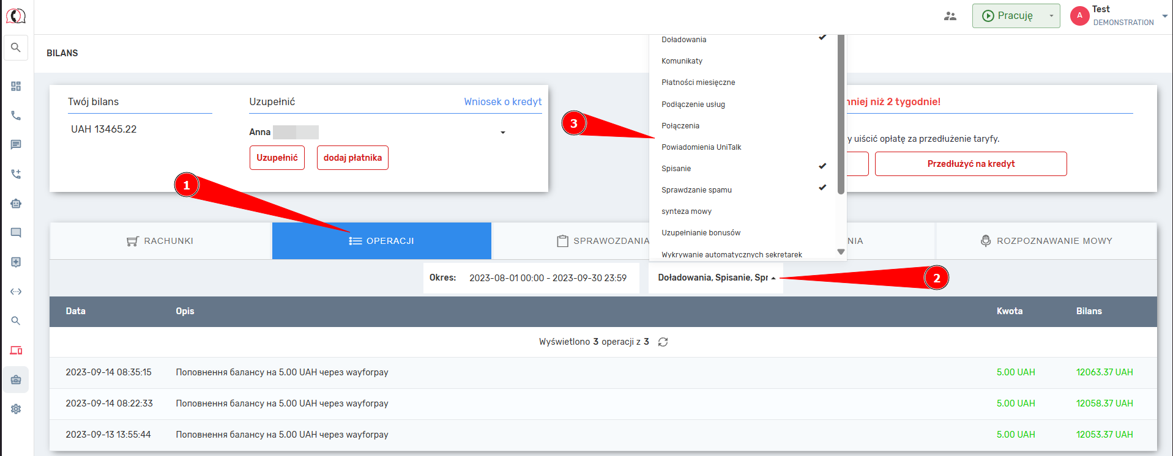
Task: Switch to the Rozpoznawanie mowy tab
Action: coord(1046,241)
